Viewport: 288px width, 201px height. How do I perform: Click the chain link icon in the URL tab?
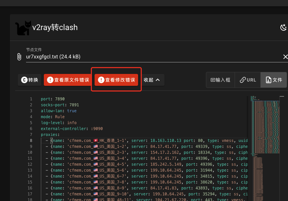pos(242,80)
